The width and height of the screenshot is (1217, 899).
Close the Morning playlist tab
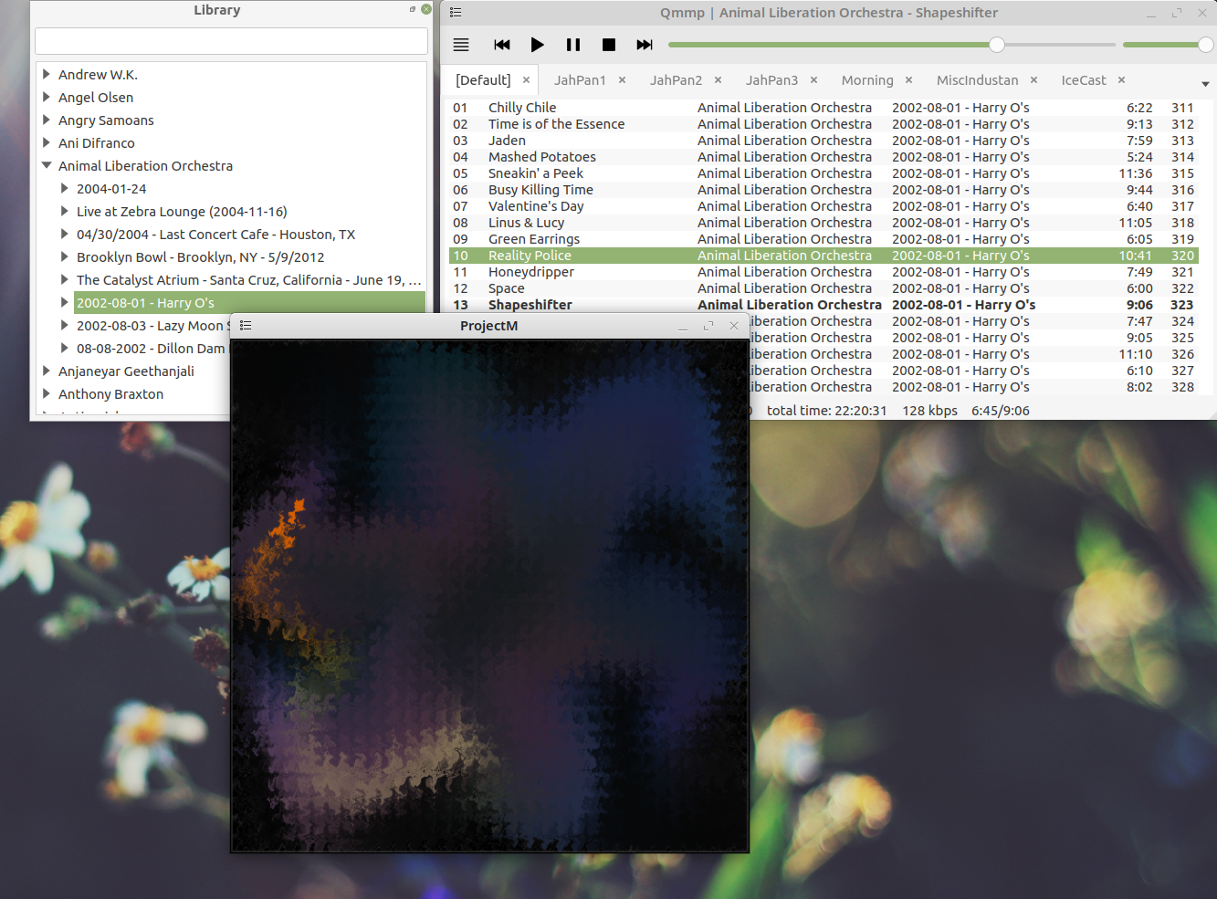(908, 80)
